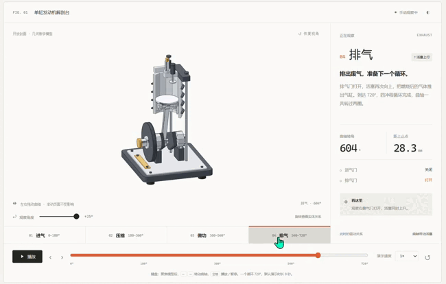Click the 360° tick label on timeline
Screen dimensions: 446x284
tap(217, 263)
